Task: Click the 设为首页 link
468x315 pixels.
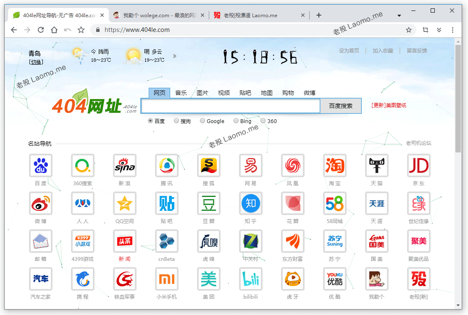Action: tap(349, 51)
